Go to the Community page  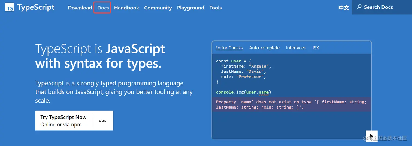point(158,8)
